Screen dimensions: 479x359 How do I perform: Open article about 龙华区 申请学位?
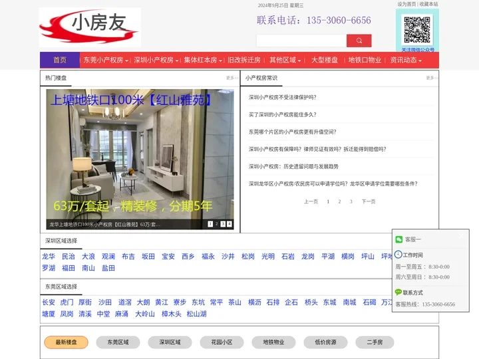(x=333, y=183)
